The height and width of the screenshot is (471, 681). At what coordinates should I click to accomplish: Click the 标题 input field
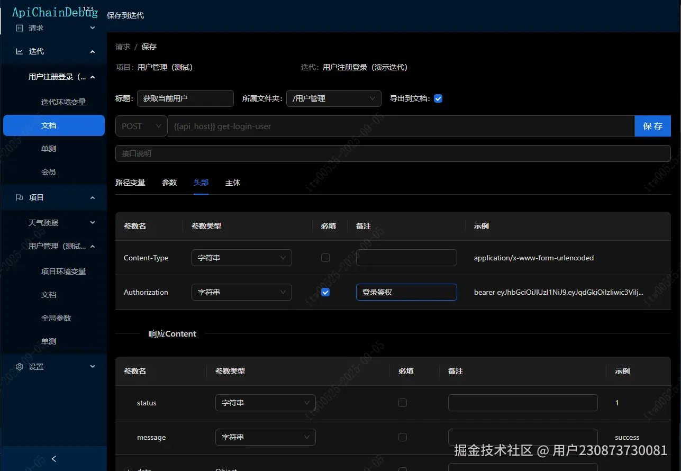pyautogui.click(x=185, y=98)
